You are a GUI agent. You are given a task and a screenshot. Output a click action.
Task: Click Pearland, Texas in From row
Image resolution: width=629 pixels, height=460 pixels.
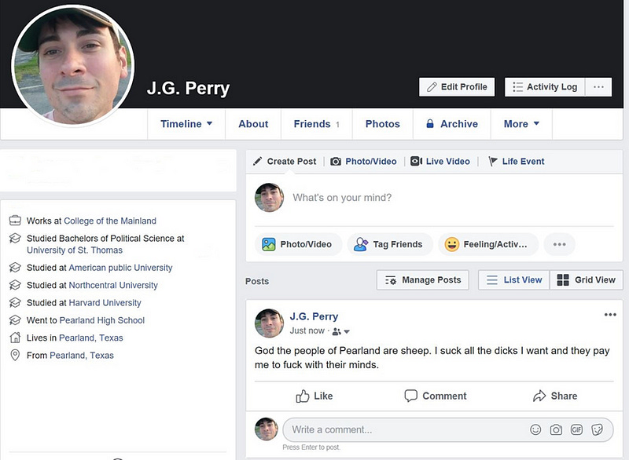(x=82, y=355)
